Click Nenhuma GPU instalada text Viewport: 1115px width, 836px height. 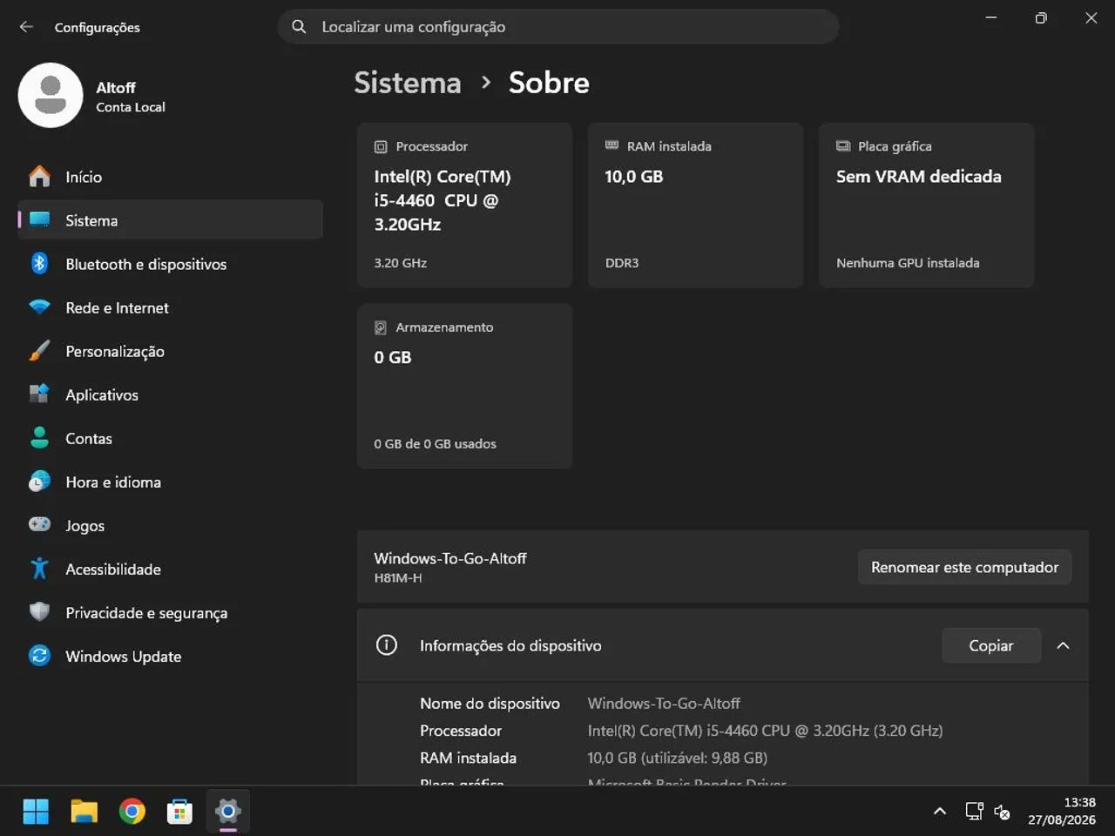coord(908,263)
